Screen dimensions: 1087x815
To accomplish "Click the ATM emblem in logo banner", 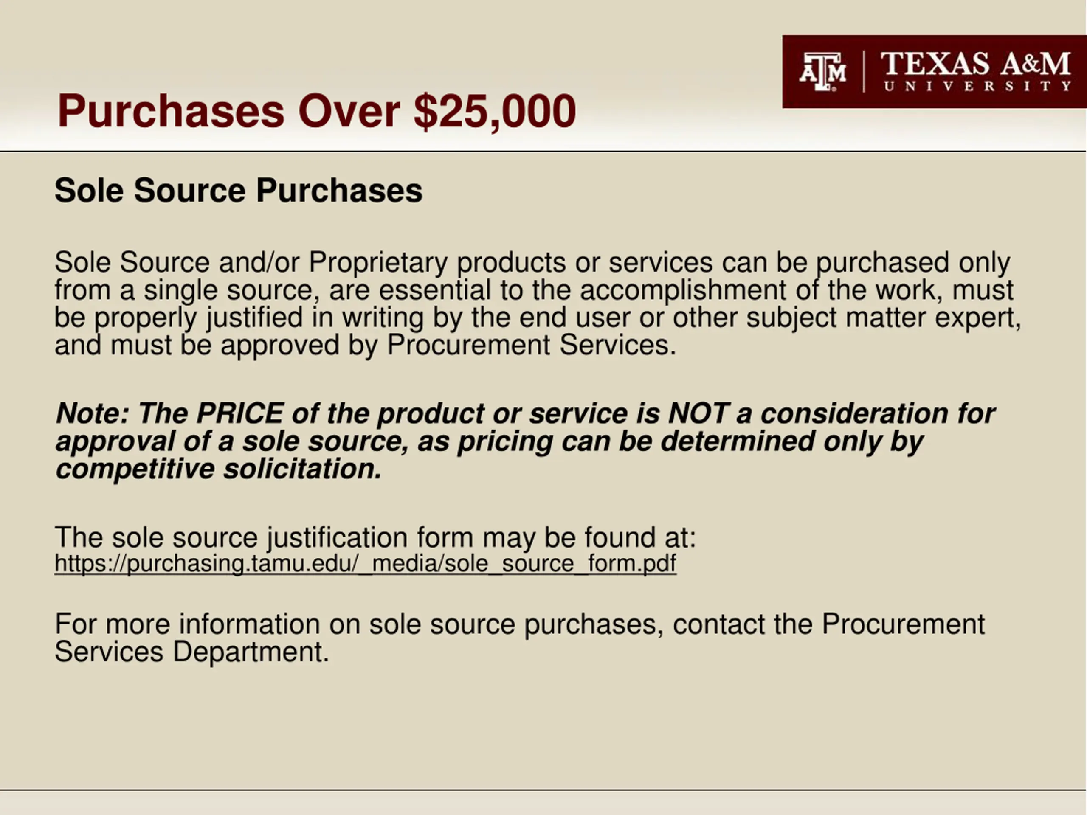I will (822, 72).
